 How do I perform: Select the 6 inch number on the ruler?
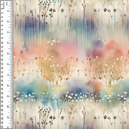pos(8,64)
